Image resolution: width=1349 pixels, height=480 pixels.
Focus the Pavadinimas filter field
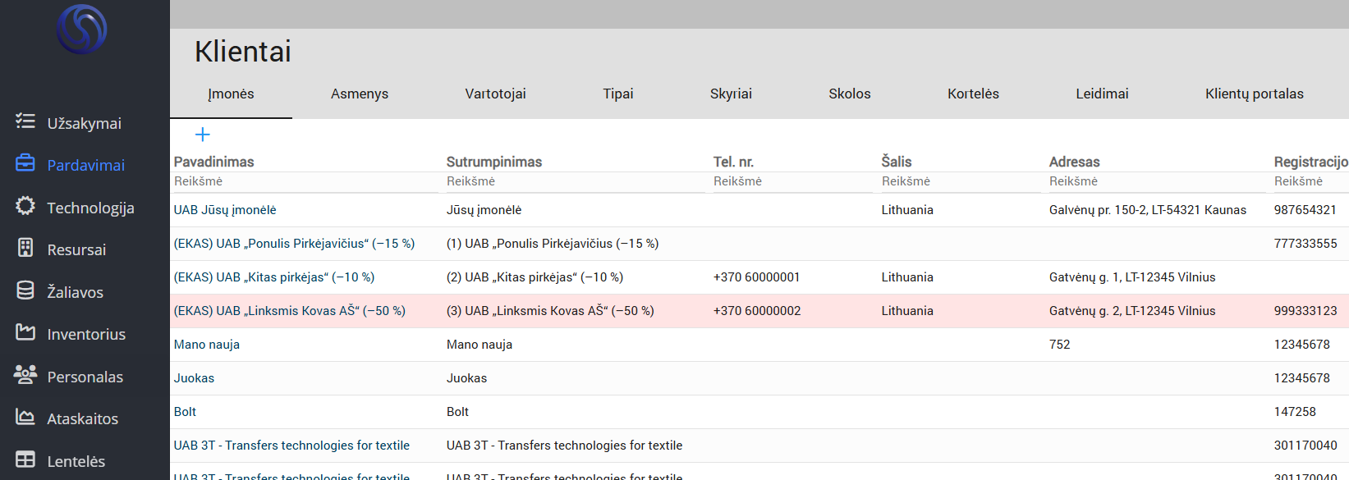(304, 181)
